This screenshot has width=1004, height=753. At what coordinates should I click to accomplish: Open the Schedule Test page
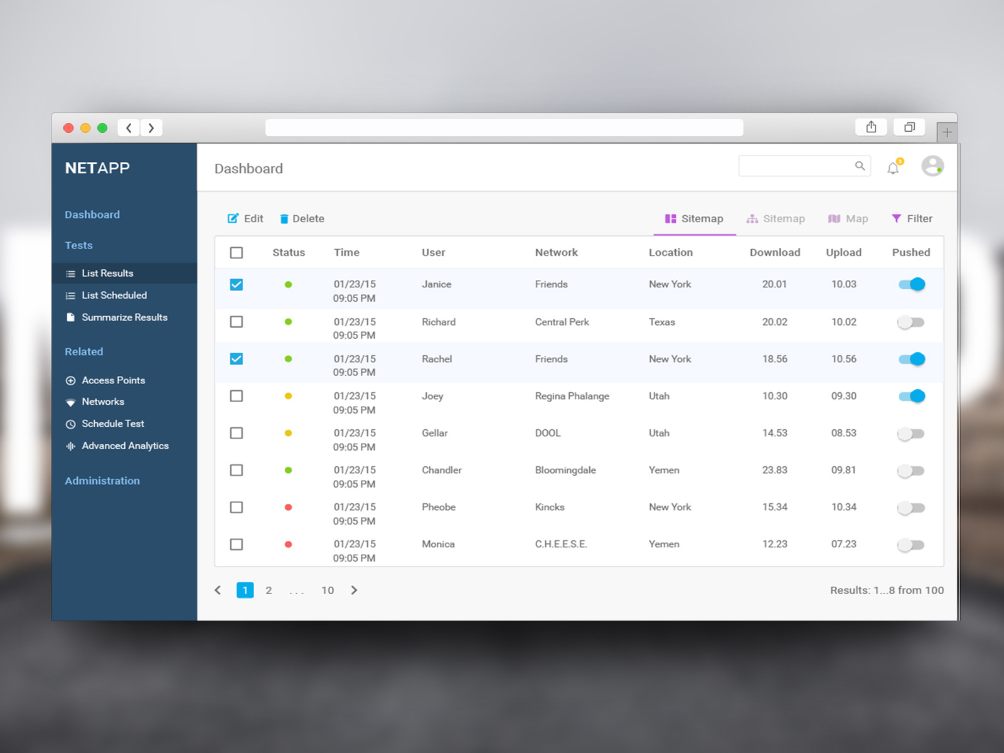(113, 424)
